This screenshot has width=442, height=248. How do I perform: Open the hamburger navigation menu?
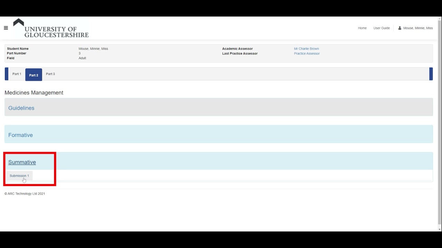(x=6, y=28)
